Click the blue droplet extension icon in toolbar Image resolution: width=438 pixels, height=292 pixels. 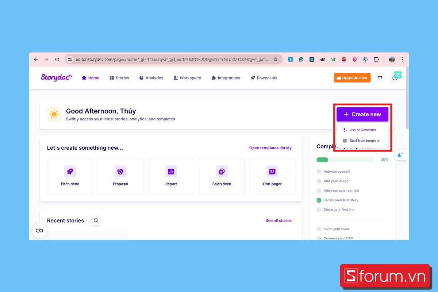click(x=291, y=59)
